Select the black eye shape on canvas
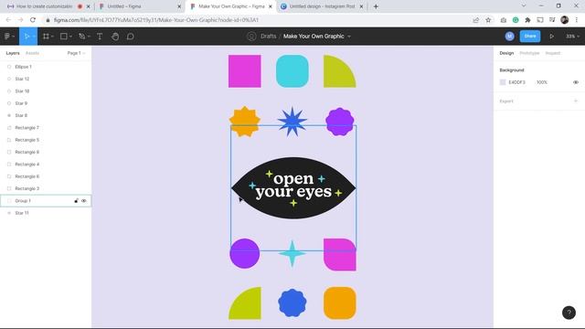This screenshot has height=329, width=585. [x=293, y=187]
